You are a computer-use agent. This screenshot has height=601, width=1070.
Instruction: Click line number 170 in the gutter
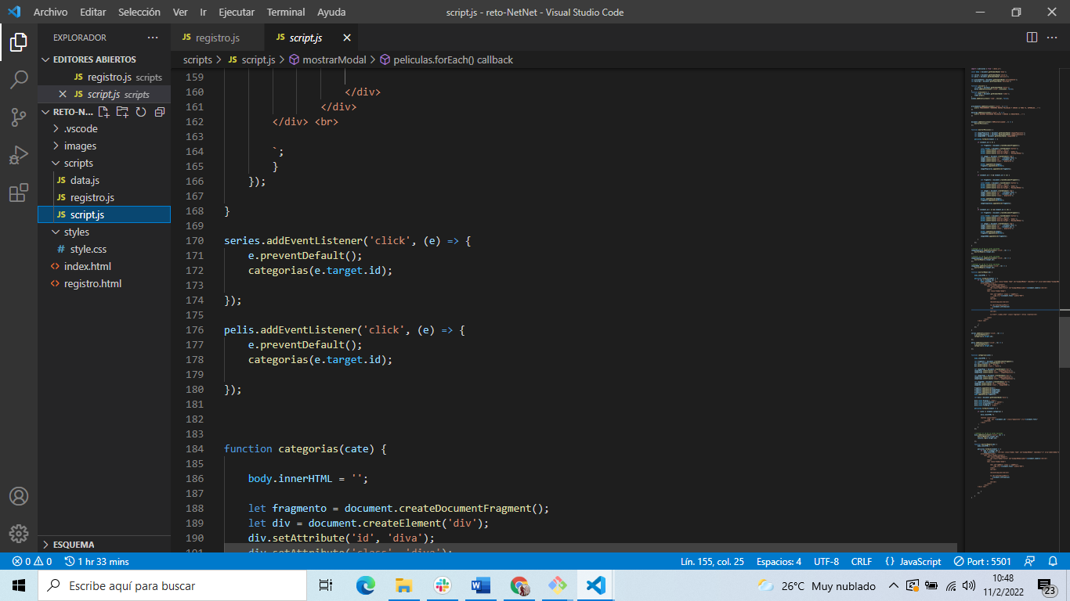pos(194,240)
